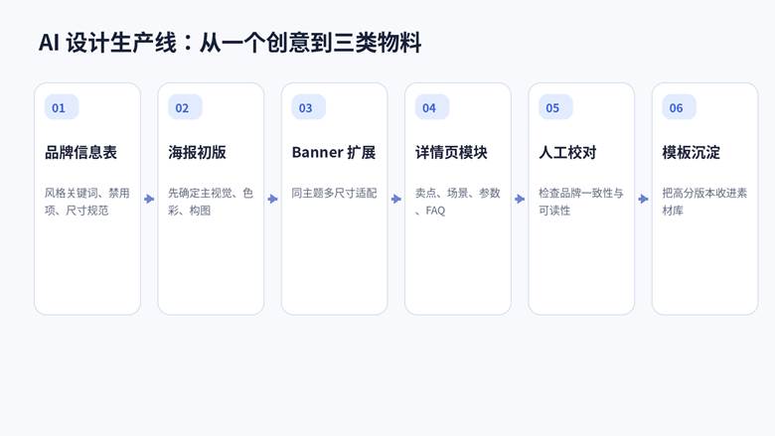Image resolution: width=775 pixels, height=436 pixels.
Task: Click description text 把高分版本收进素材库
Action: 704,202
